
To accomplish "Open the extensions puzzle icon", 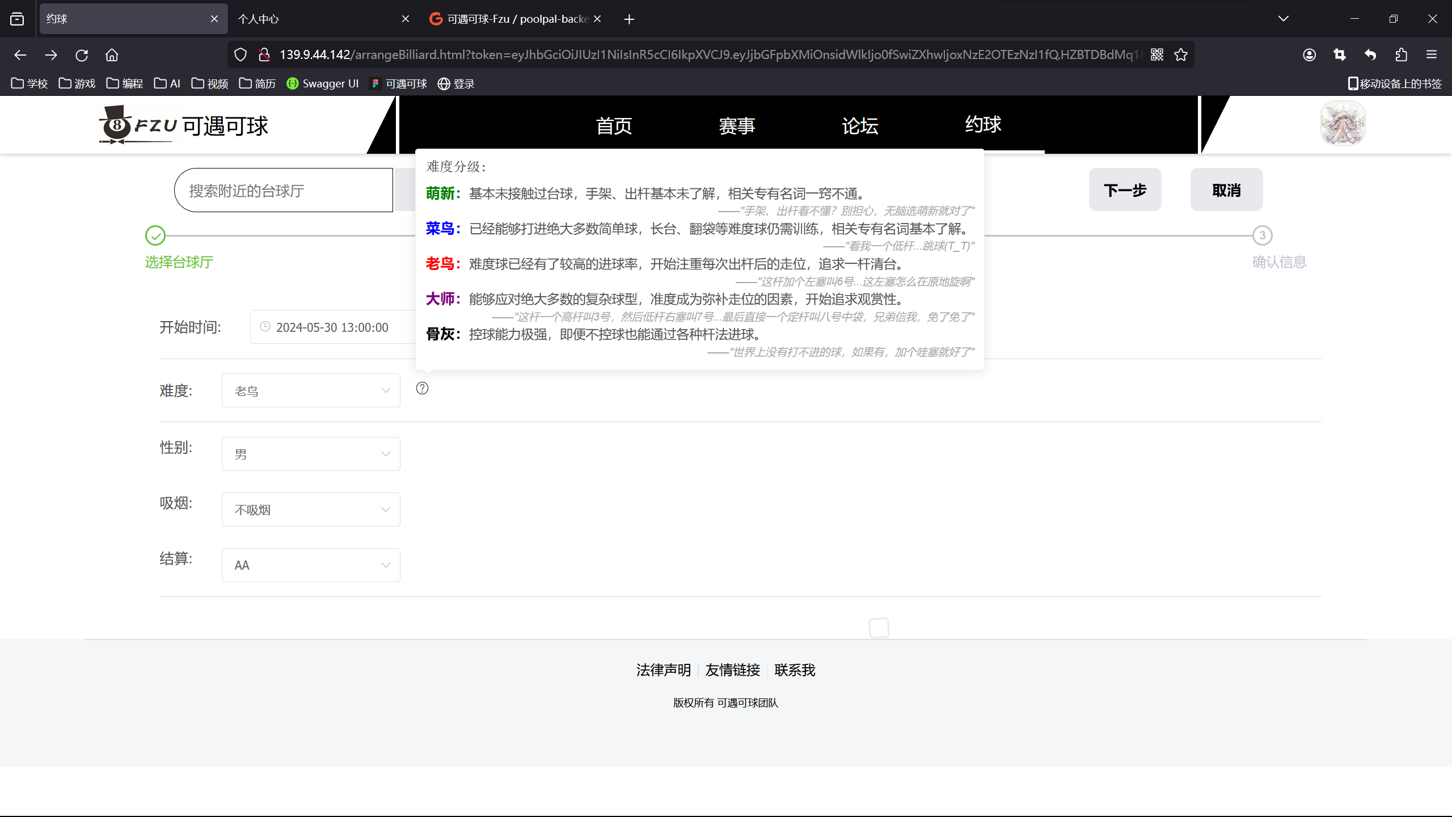I will click(1401, 54).
